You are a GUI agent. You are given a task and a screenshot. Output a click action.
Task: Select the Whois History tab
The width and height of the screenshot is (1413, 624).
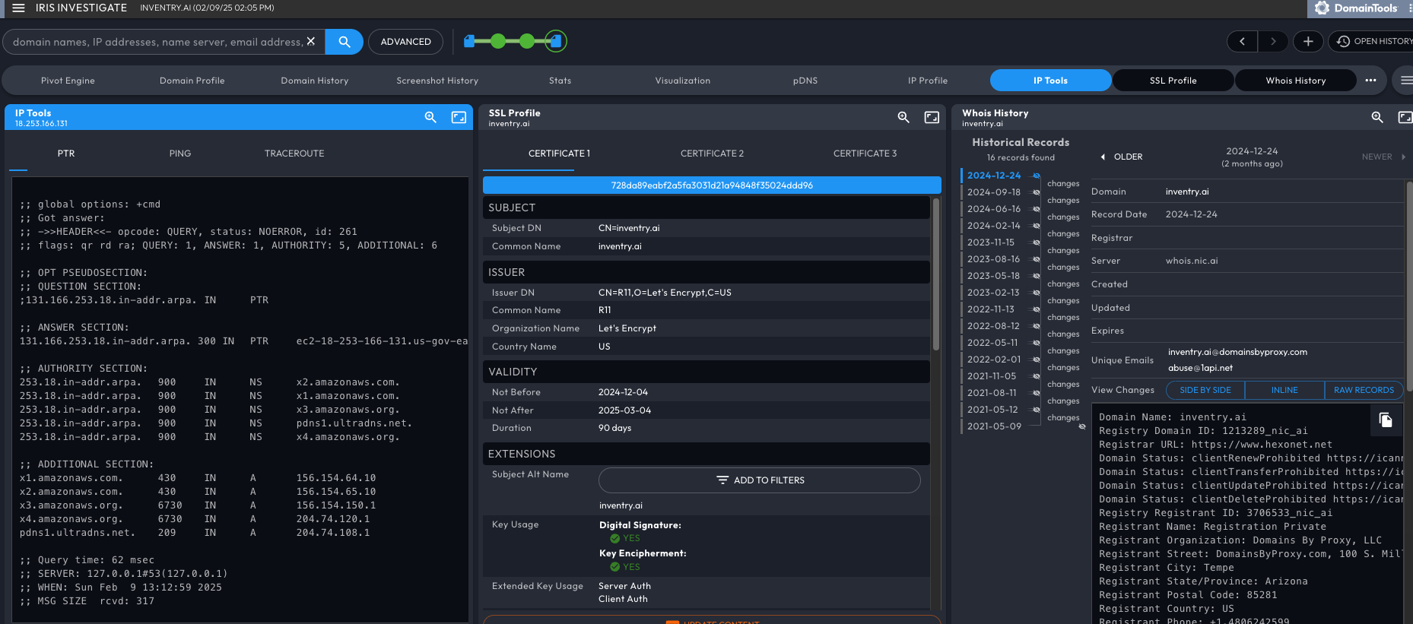1296,81
